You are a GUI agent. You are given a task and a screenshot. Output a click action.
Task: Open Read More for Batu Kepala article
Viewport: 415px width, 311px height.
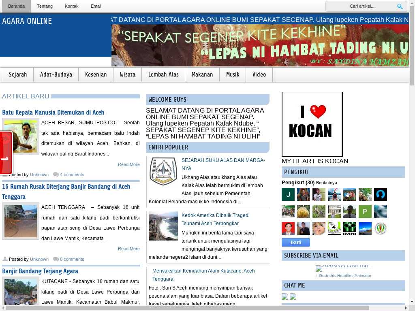[128, 164]
